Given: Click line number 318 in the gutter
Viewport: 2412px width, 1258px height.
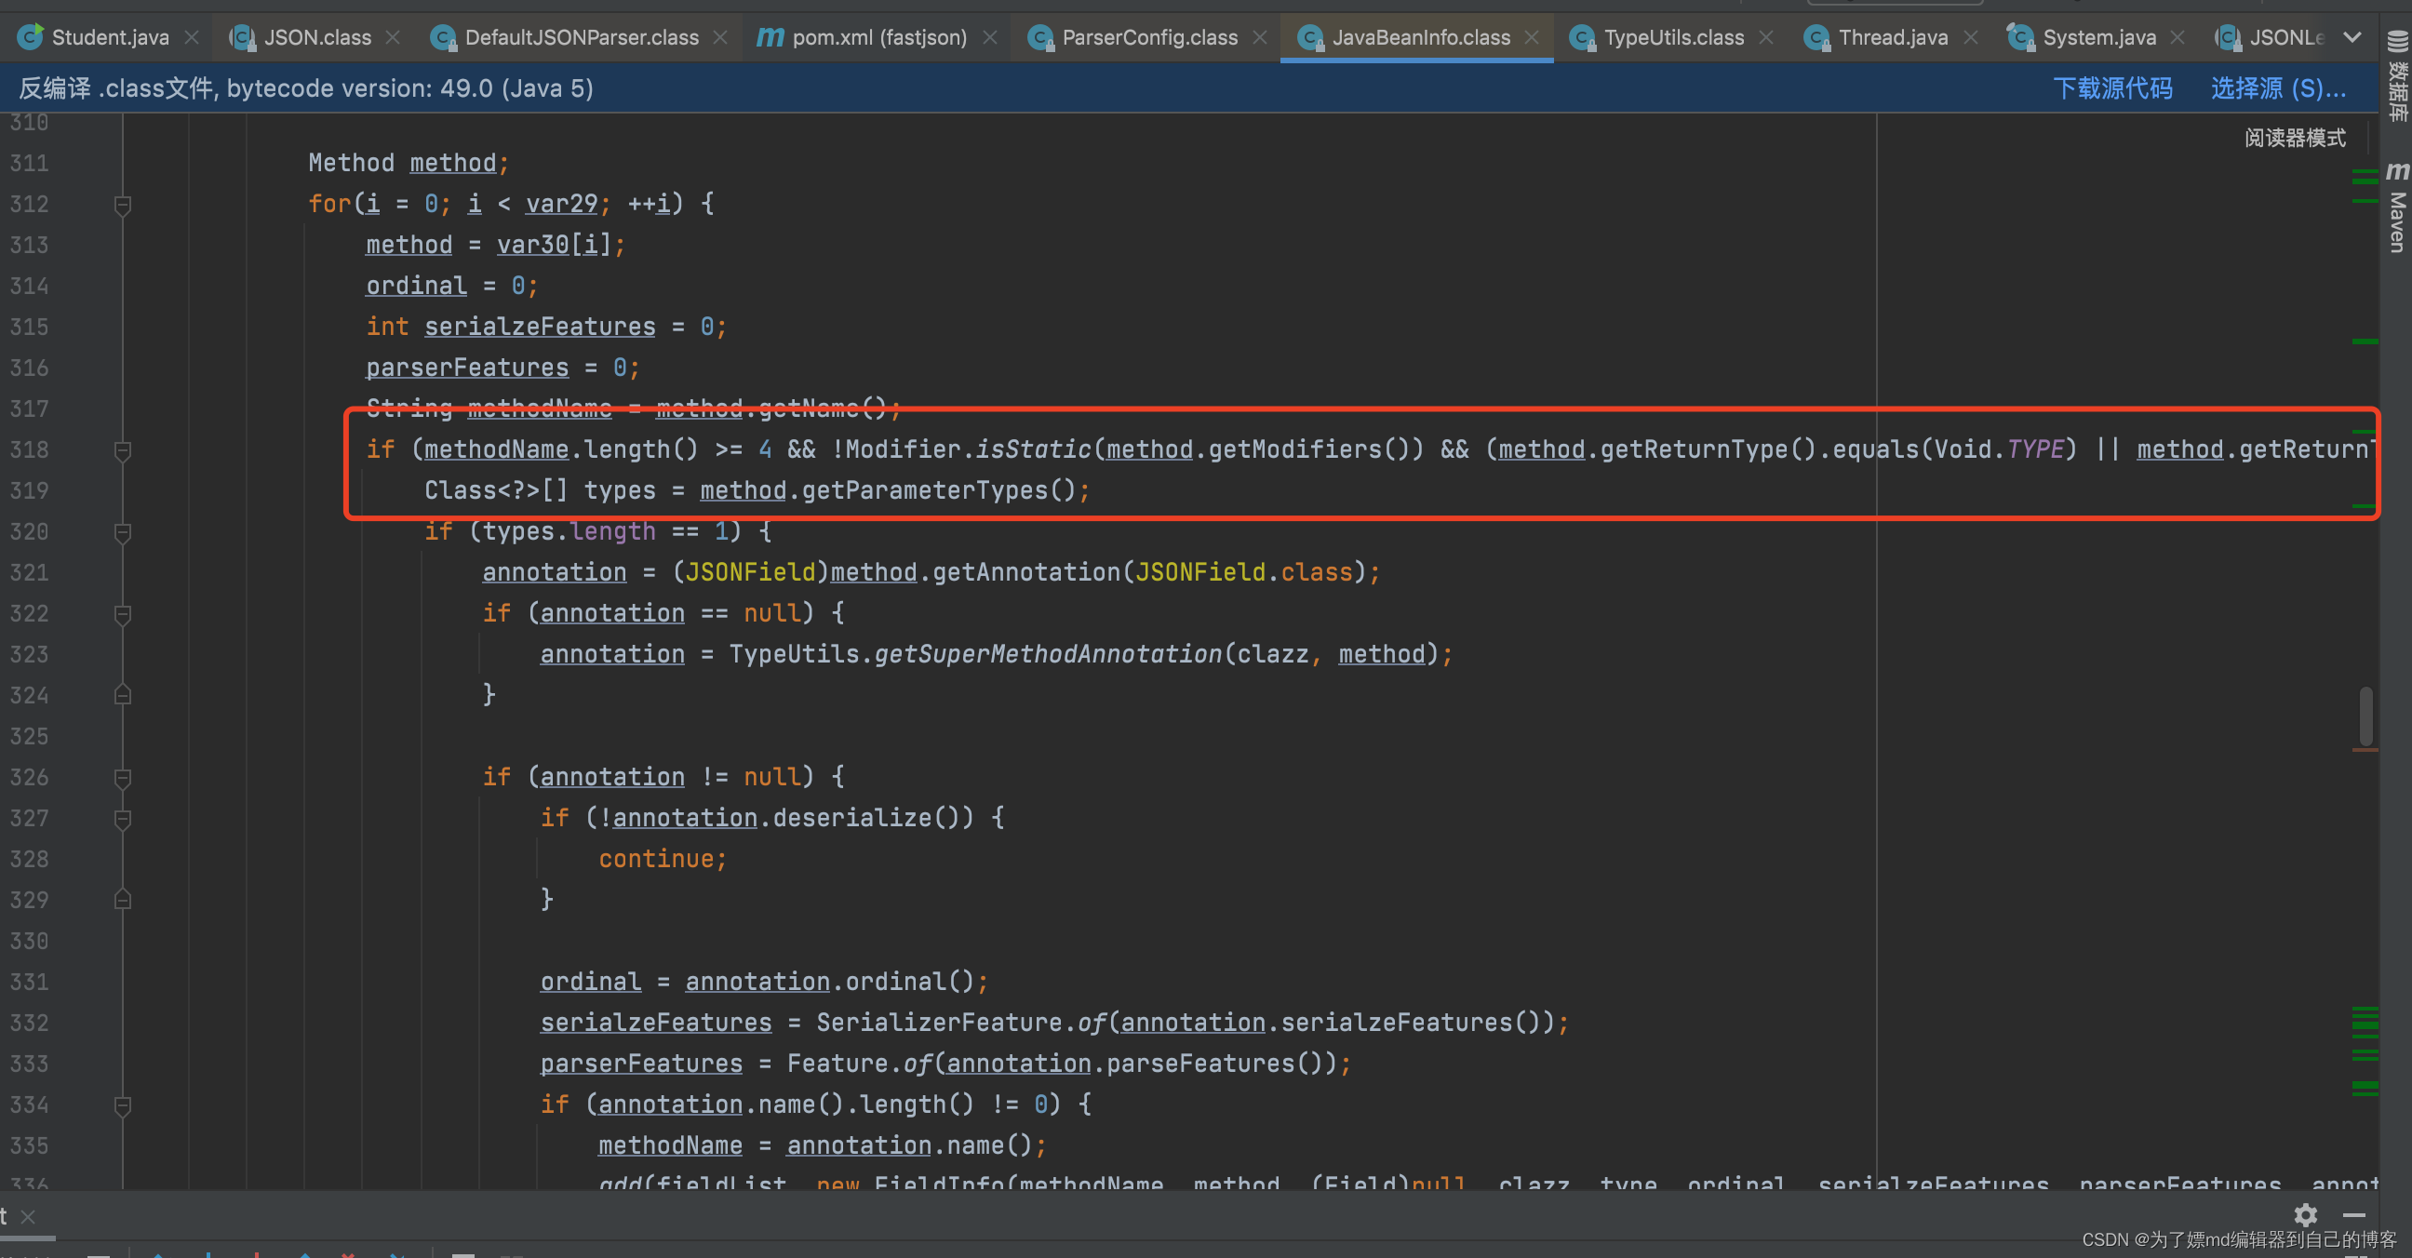Looking at the screenshot, I should coord(29,450).
